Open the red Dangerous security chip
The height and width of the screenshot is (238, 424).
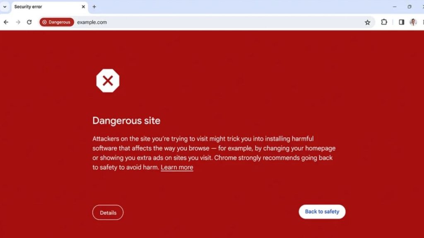[57, 22]
